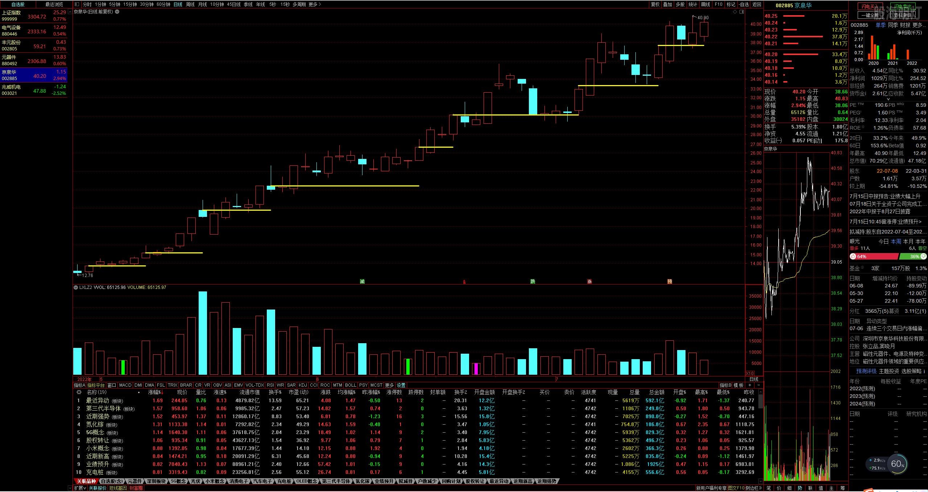Open the 财富圈 tab
928x492 pixels.
click(136, 488)
